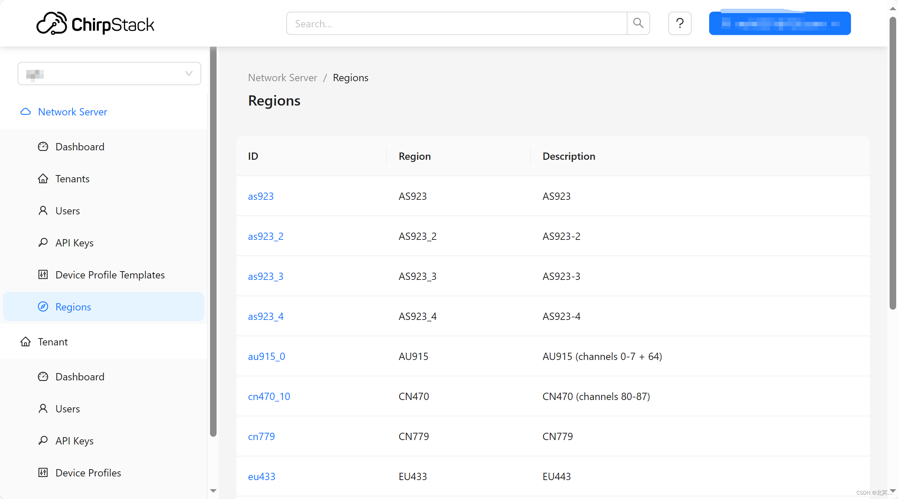This screenshot has width=898, height=499.
Task: Open the as923 region link
Action: tap(261, 196)
